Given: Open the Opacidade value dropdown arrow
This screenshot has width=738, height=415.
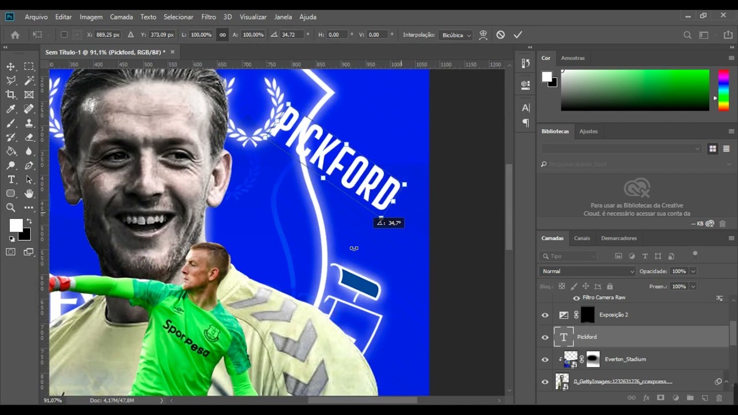Looking at the screenshot, I should point(693,271).
